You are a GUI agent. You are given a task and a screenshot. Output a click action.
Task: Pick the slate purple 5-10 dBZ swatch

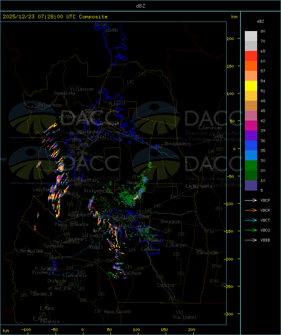pyautogui.click(x=251, y=185)
